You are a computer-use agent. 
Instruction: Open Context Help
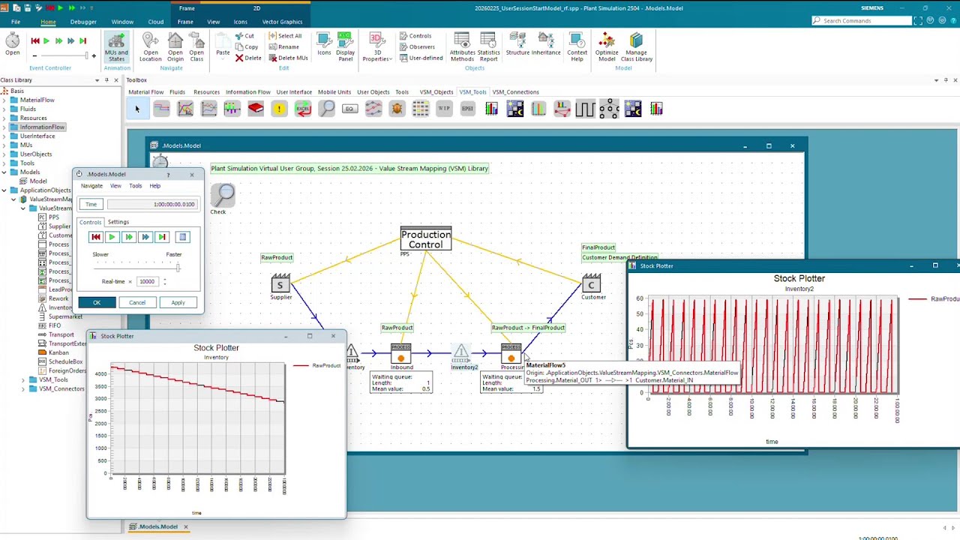pyautogui.click(x=577, y=46)
